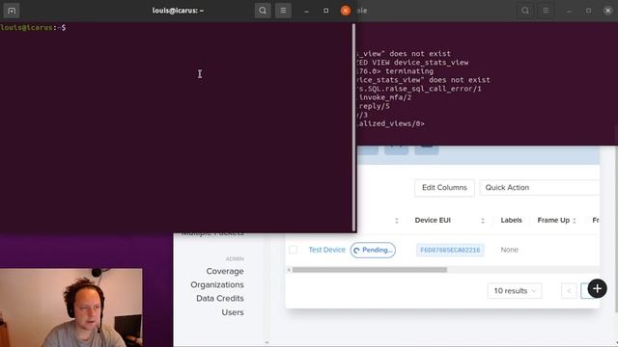Sort by Frame Up column arrows

coord(575,221)
